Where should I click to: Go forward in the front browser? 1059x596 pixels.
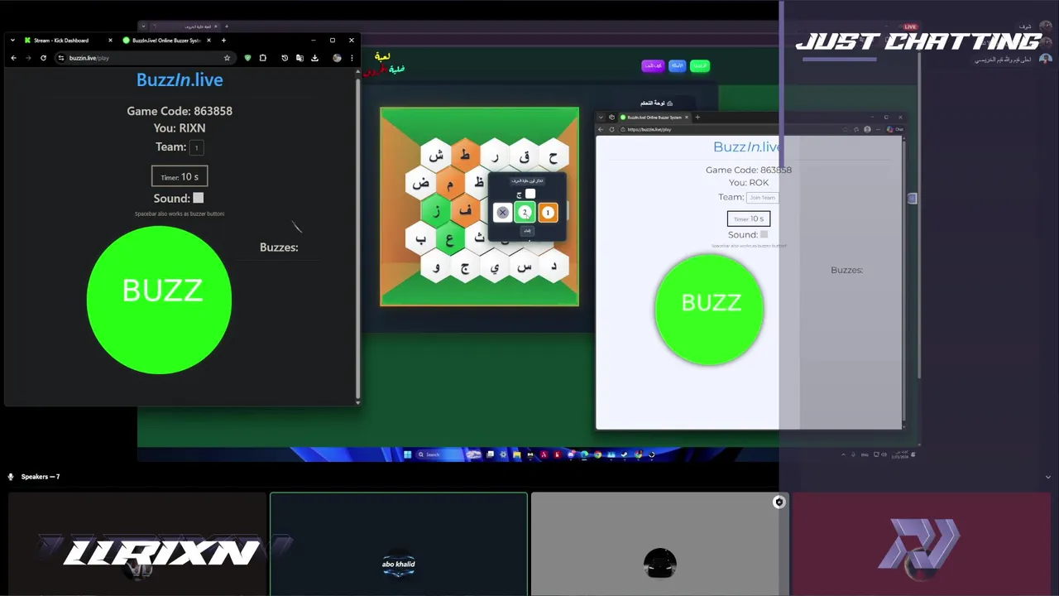click(x=28, y=58)
